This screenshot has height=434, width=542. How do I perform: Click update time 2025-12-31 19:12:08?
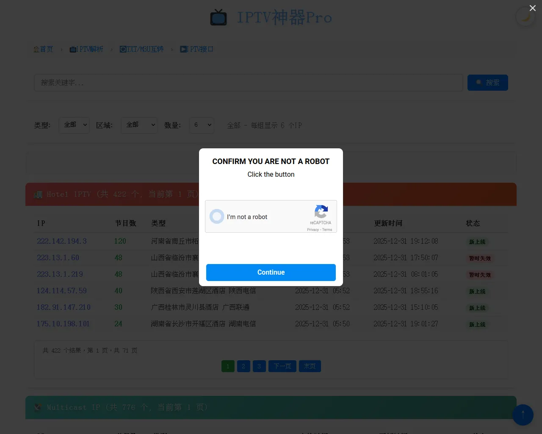click(x=406, y=241)
